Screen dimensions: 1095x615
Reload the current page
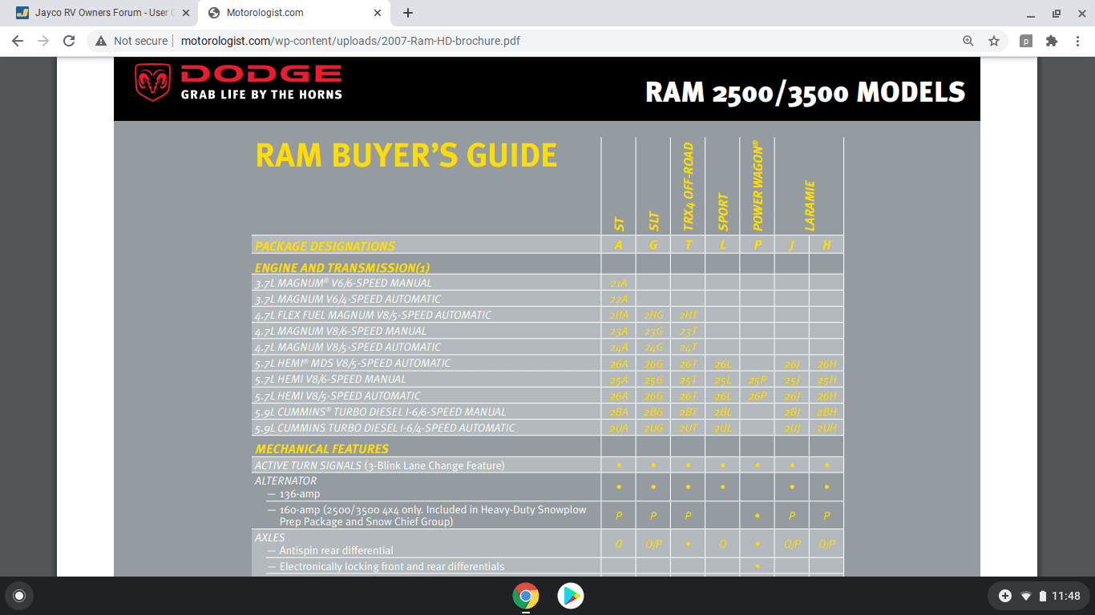69,41
